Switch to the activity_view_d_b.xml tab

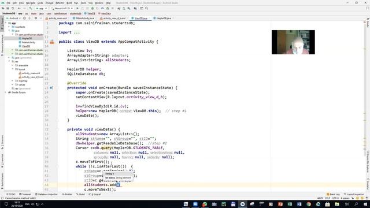tap(113, 18)
